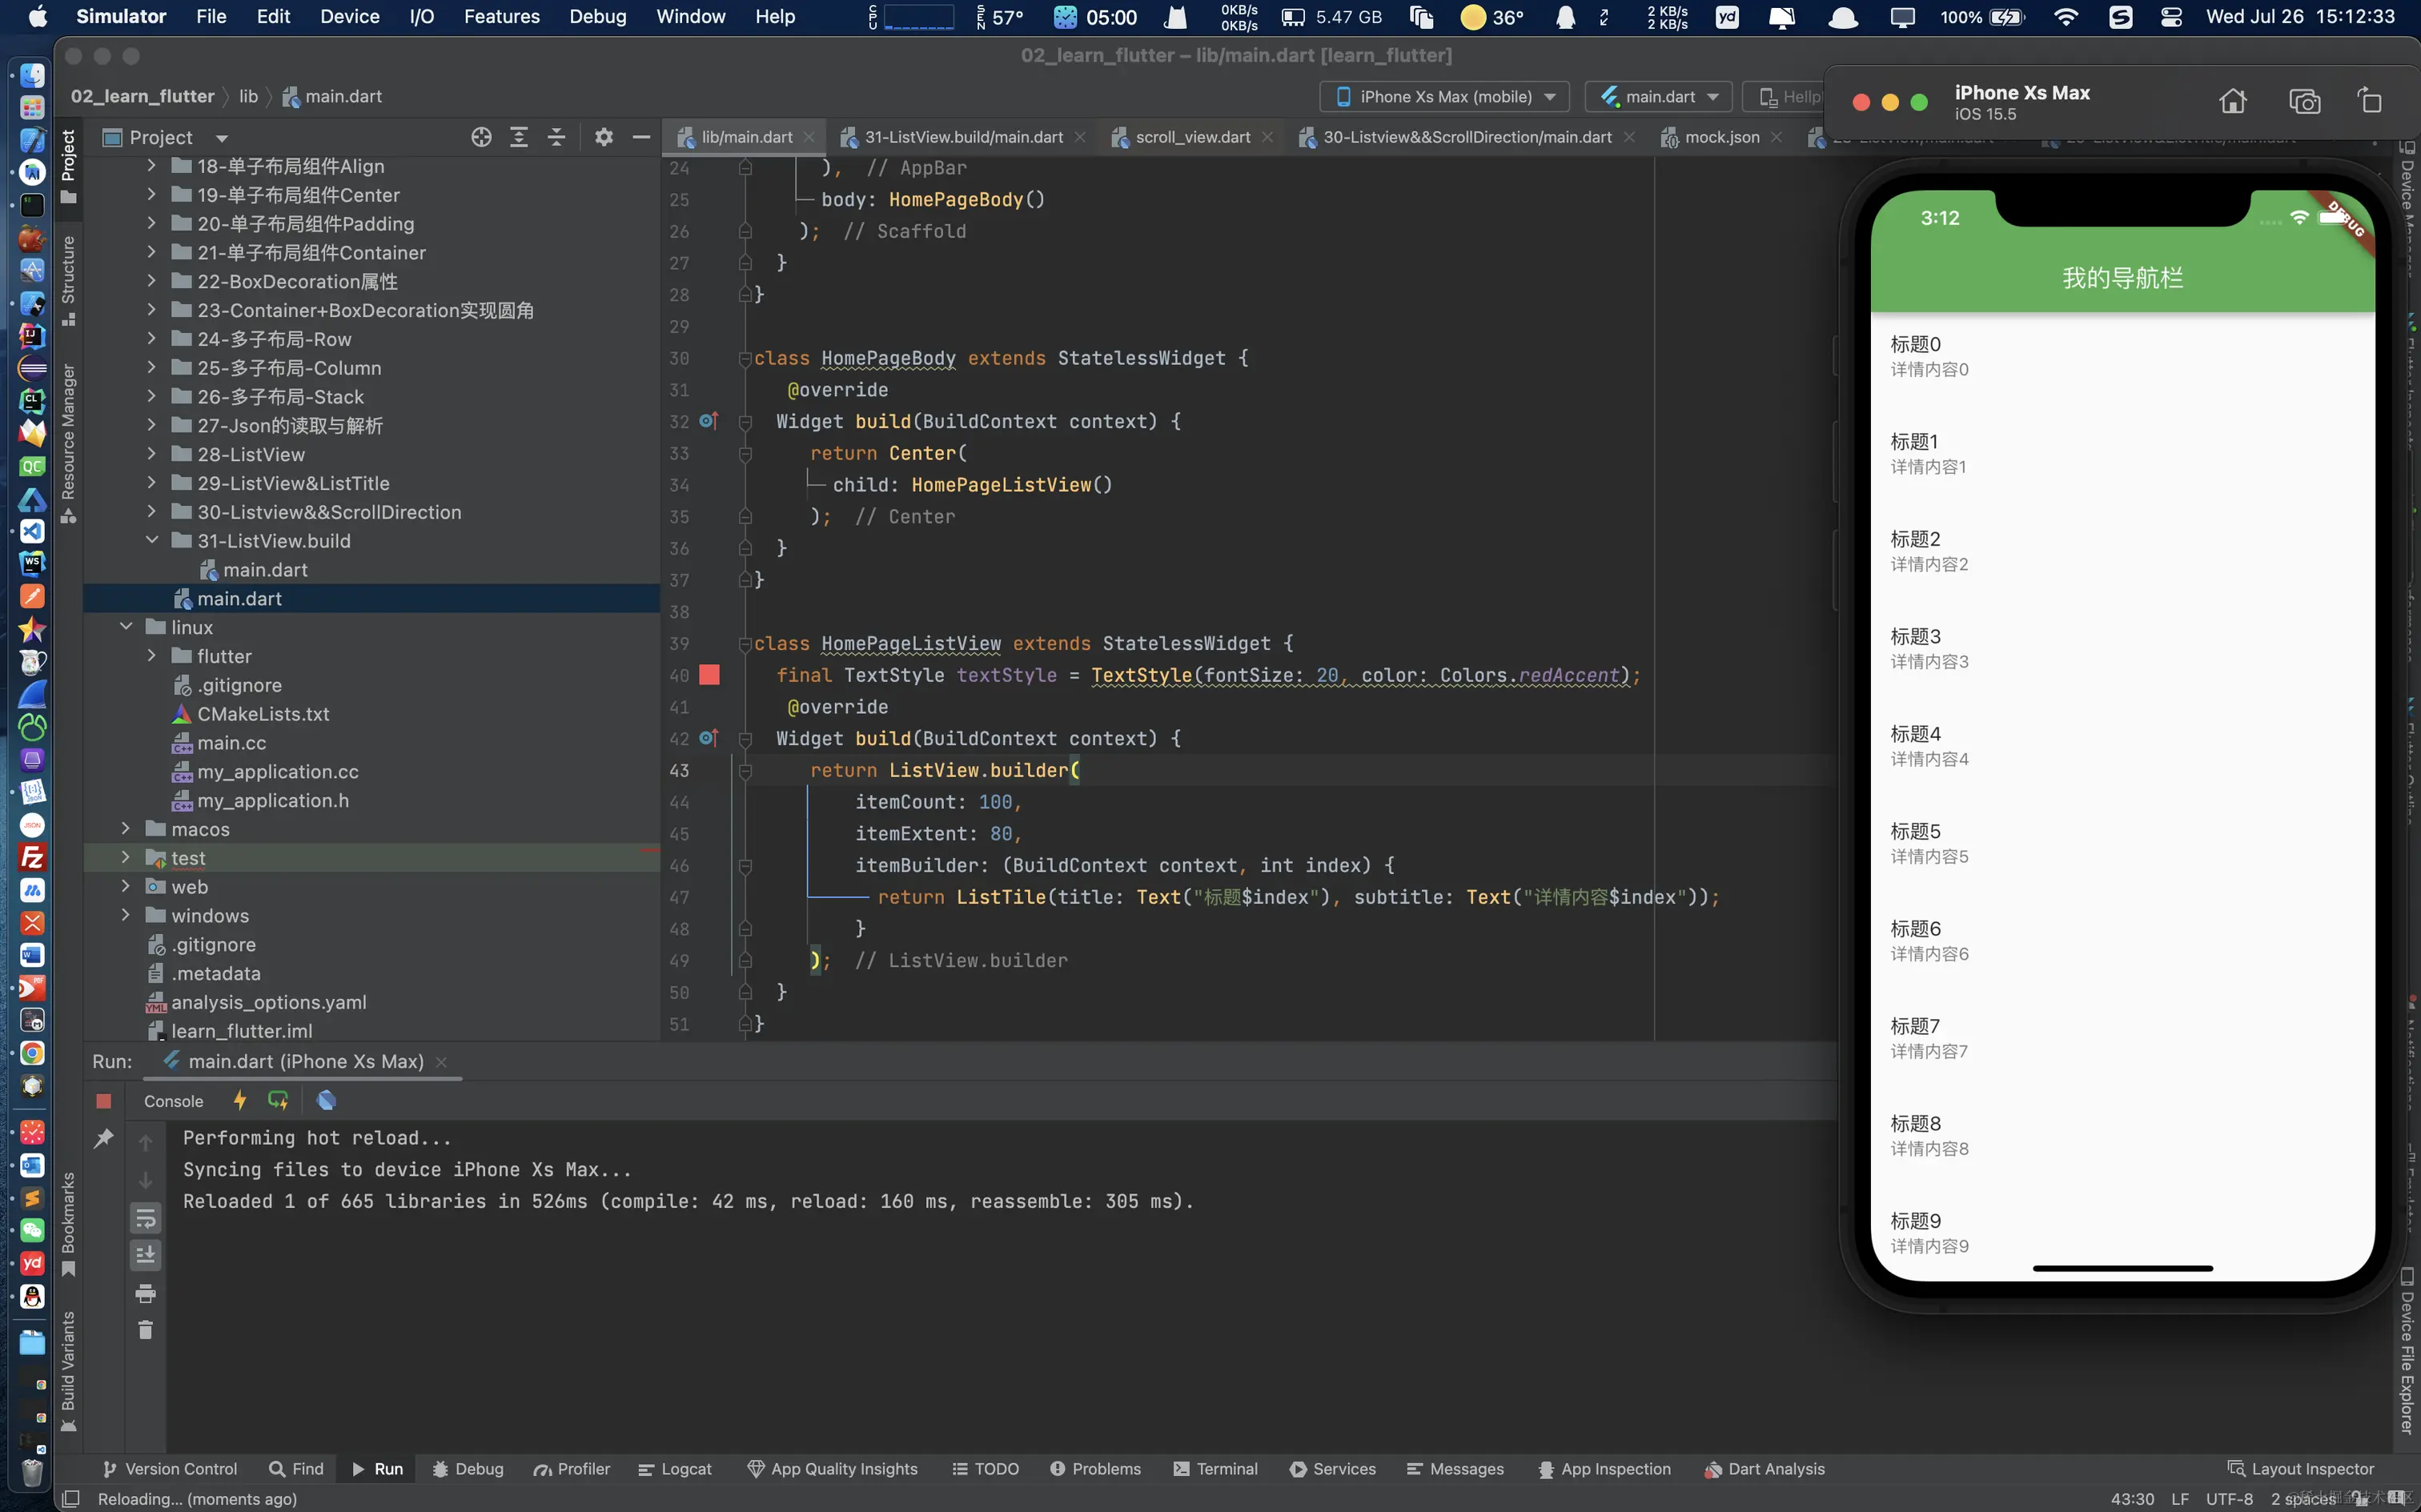
Task: Switch to 31-ListView.build/main.dart tab
Action: [963, 137]
